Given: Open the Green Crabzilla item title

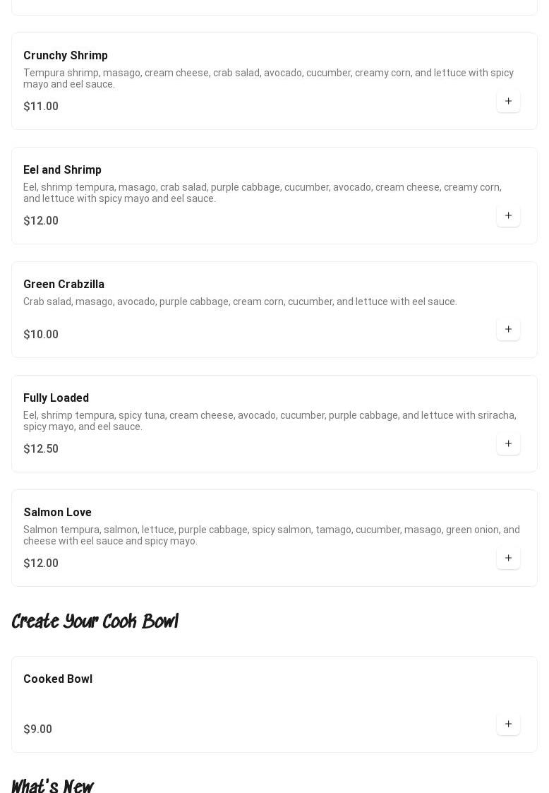Looking at the screenshot, I should tap(64, 284).
